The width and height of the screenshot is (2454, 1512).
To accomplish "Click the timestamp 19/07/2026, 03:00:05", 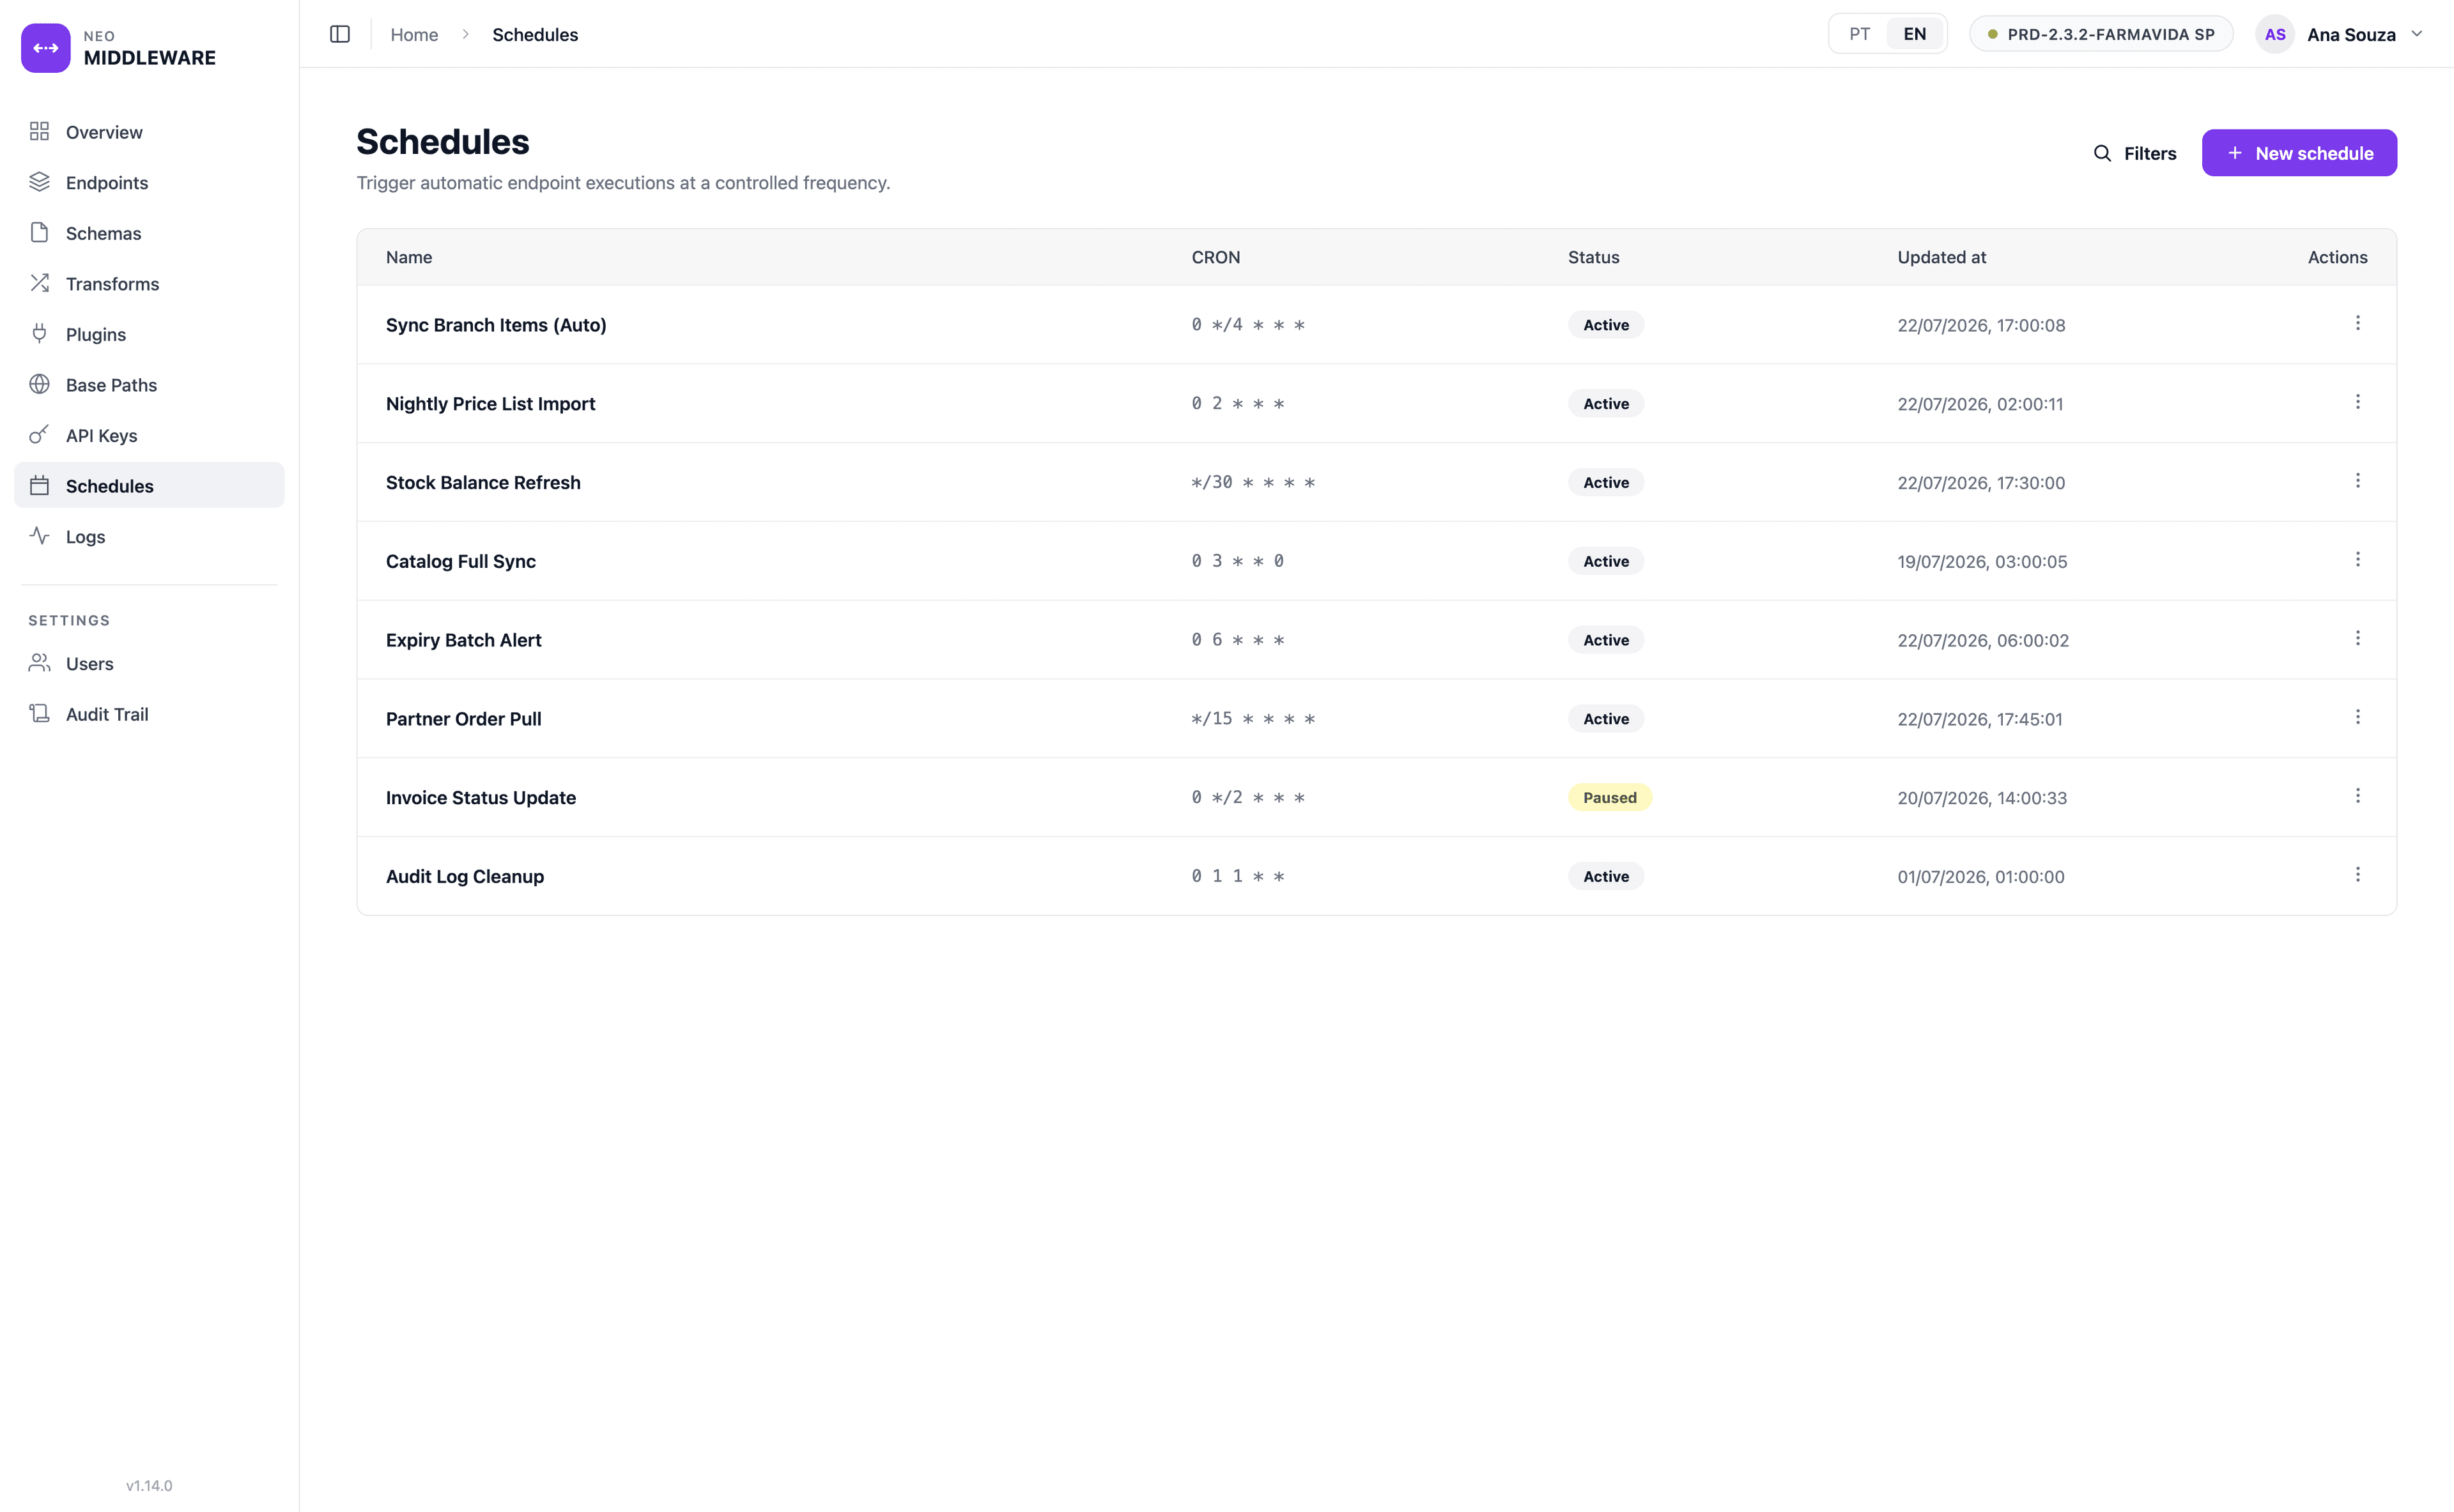I will (1982, 561).
